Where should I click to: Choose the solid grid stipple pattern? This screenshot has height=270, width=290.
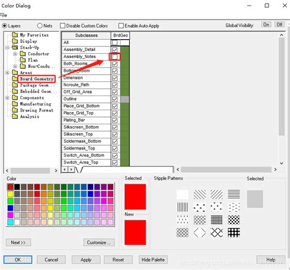pos(217,220)
